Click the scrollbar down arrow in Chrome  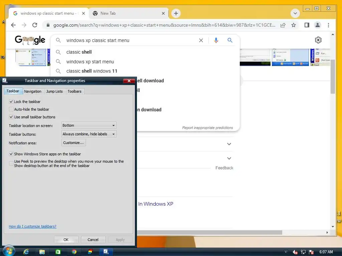point(333,227)
